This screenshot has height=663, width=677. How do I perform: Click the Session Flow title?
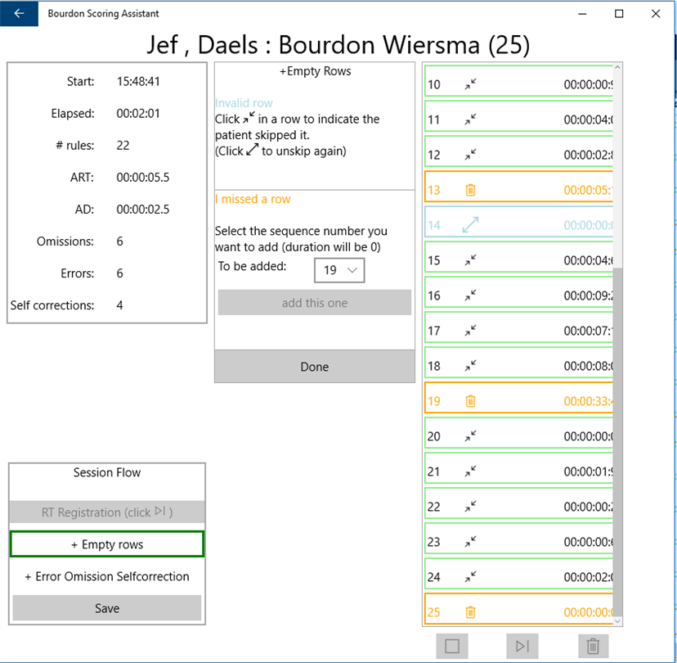tap(106, 472)
